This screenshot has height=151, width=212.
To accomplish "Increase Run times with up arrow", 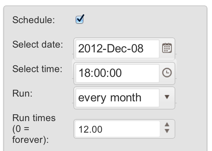I will point(167,124).
